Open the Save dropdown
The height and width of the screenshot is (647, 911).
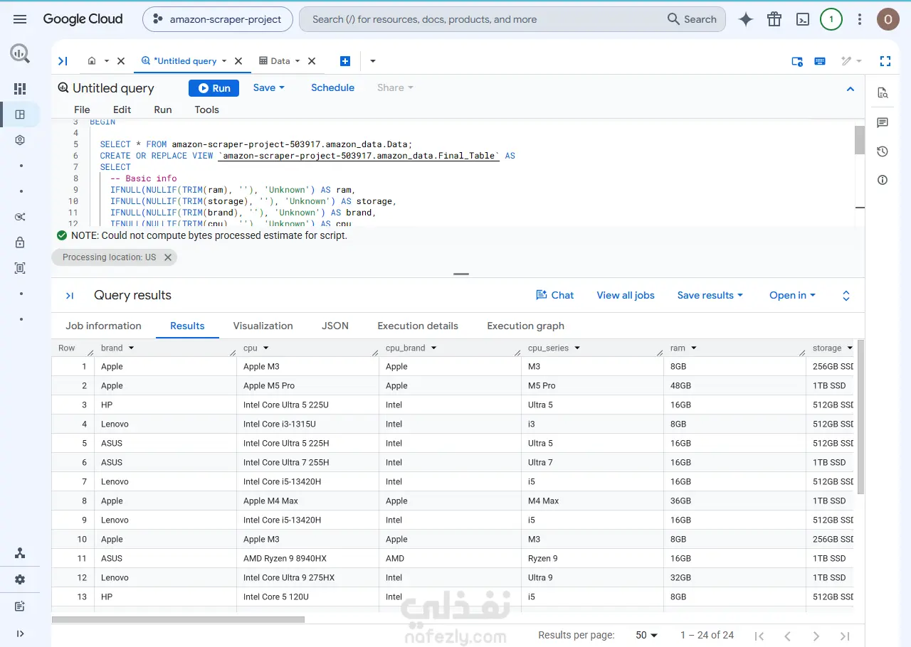[269, 87]
